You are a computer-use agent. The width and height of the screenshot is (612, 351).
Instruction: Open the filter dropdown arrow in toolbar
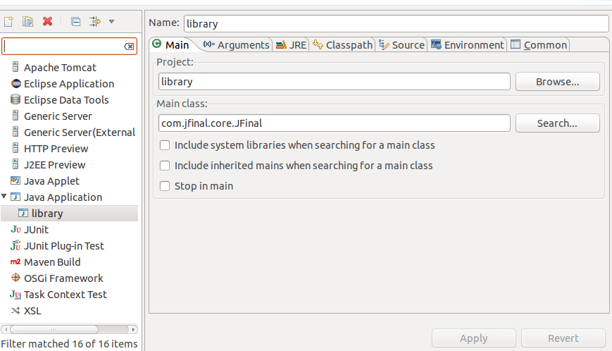point(112,21)
